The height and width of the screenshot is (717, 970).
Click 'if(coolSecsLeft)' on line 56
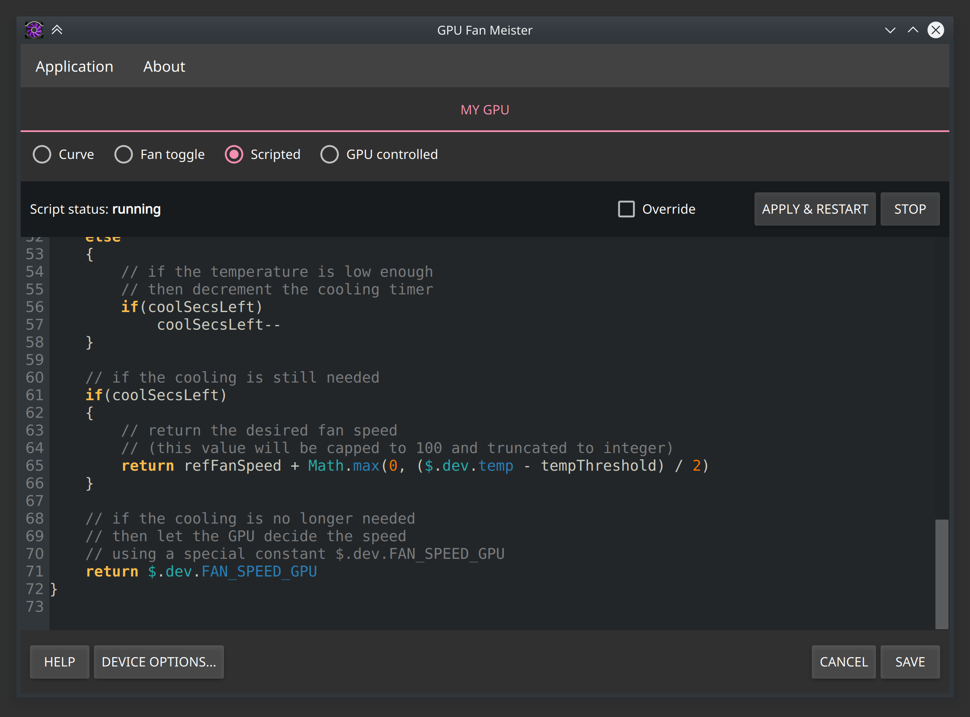192,307
